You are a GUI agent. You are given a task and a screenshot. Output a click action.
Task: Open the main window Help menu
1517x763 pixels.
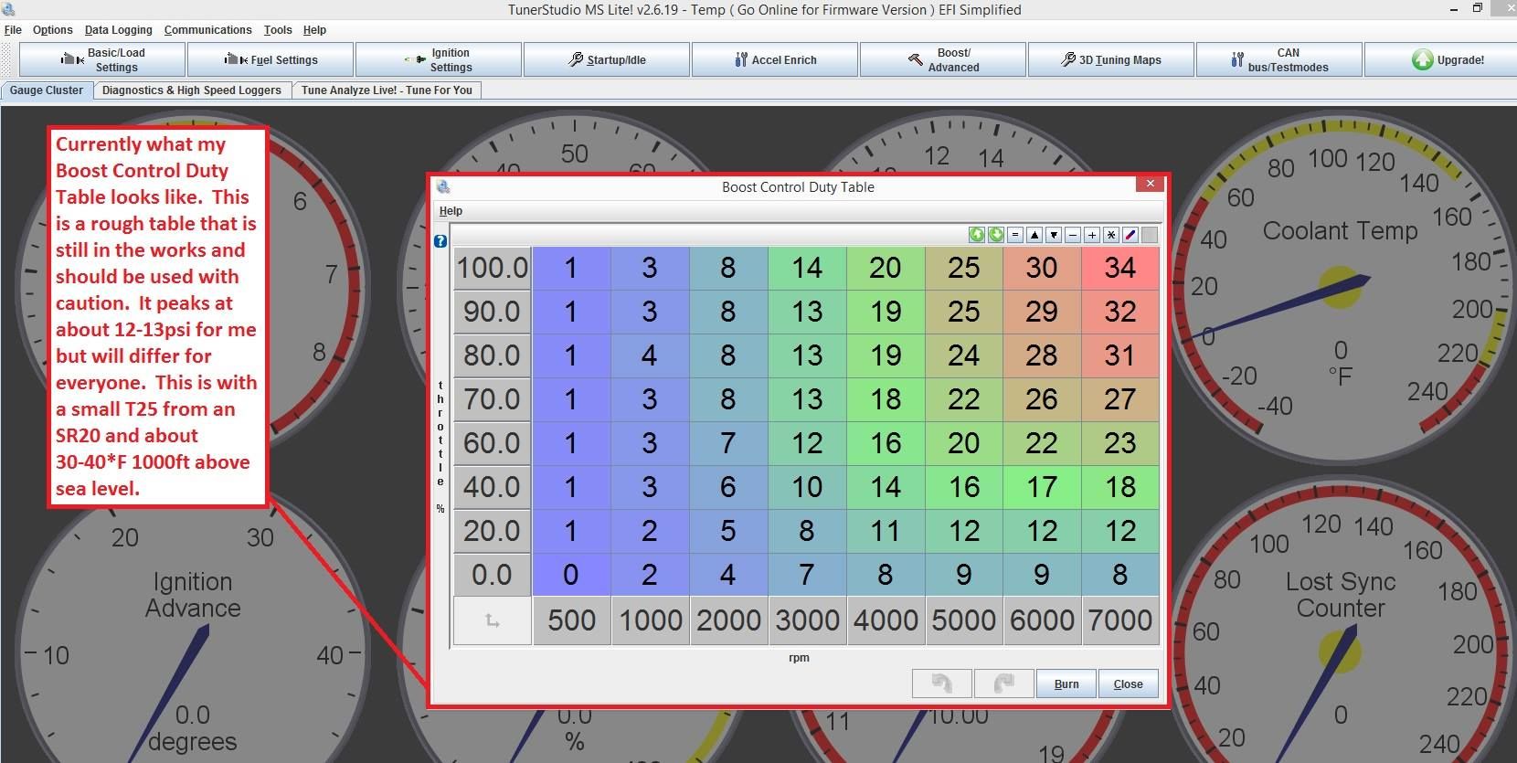pyautogui.click(x=314, y=30)
